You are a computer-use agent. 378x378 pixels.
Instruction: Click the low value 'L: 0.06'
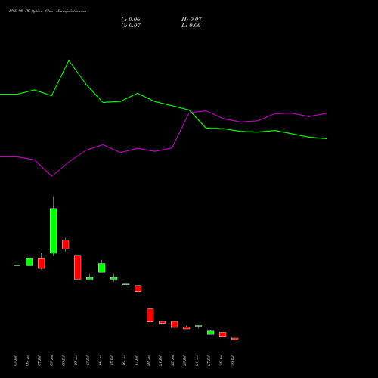pyautogui.click(x=191, y=26)
